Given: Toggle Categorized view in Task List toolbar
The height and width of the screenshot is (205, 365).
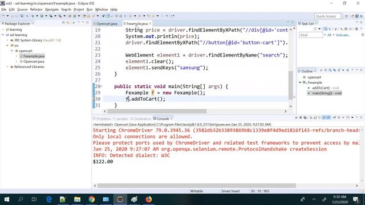Looking at the screenshot, I should [326, 29].
